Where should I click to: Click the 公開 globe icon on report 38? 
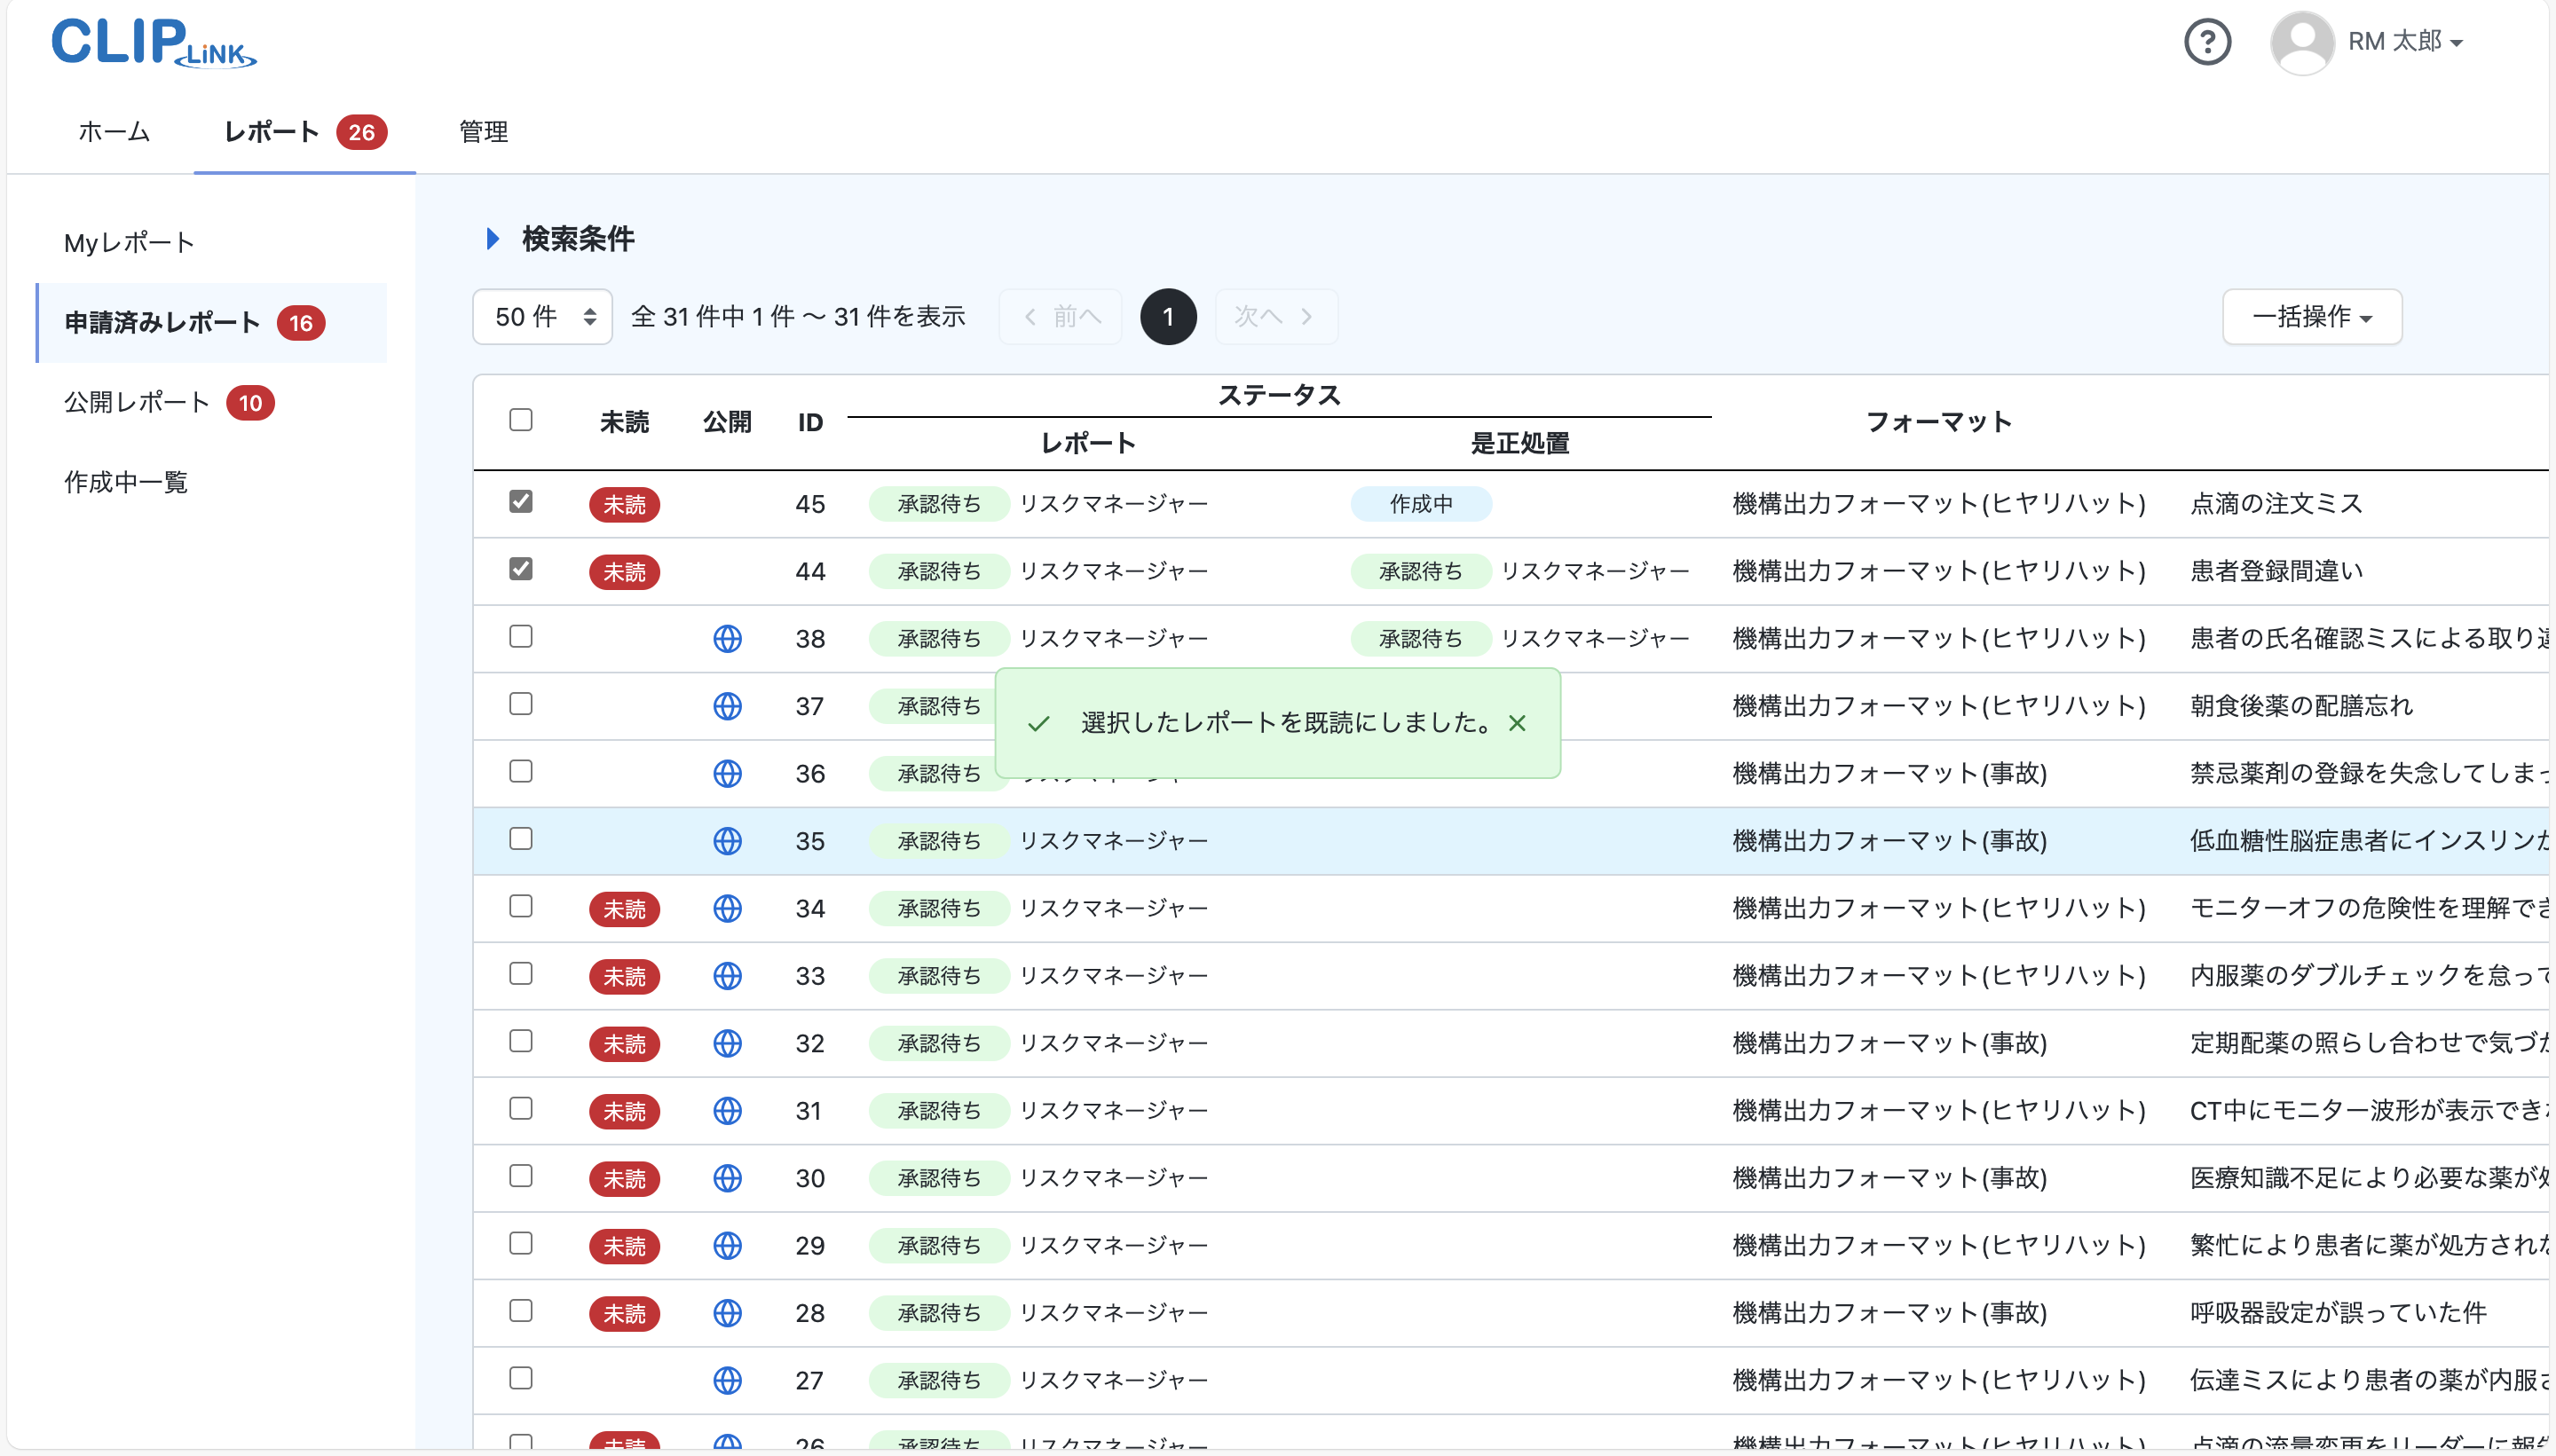tap(729, 638)
